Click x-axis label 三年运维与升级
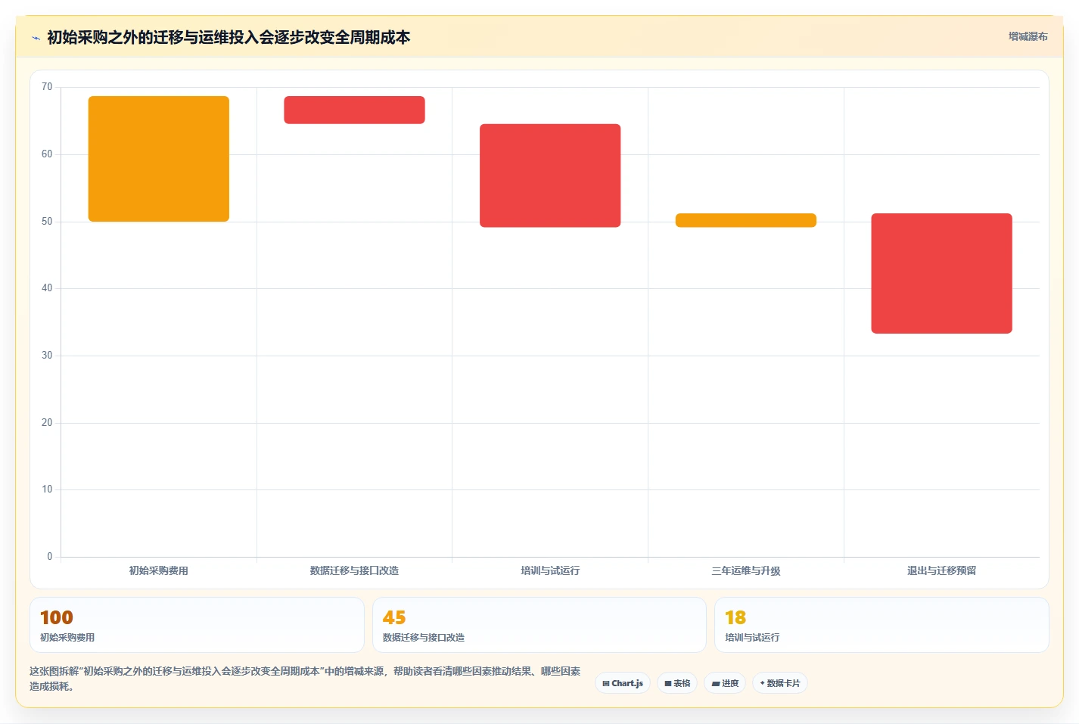The image size is (1079, 724). (x=746, y=570)
